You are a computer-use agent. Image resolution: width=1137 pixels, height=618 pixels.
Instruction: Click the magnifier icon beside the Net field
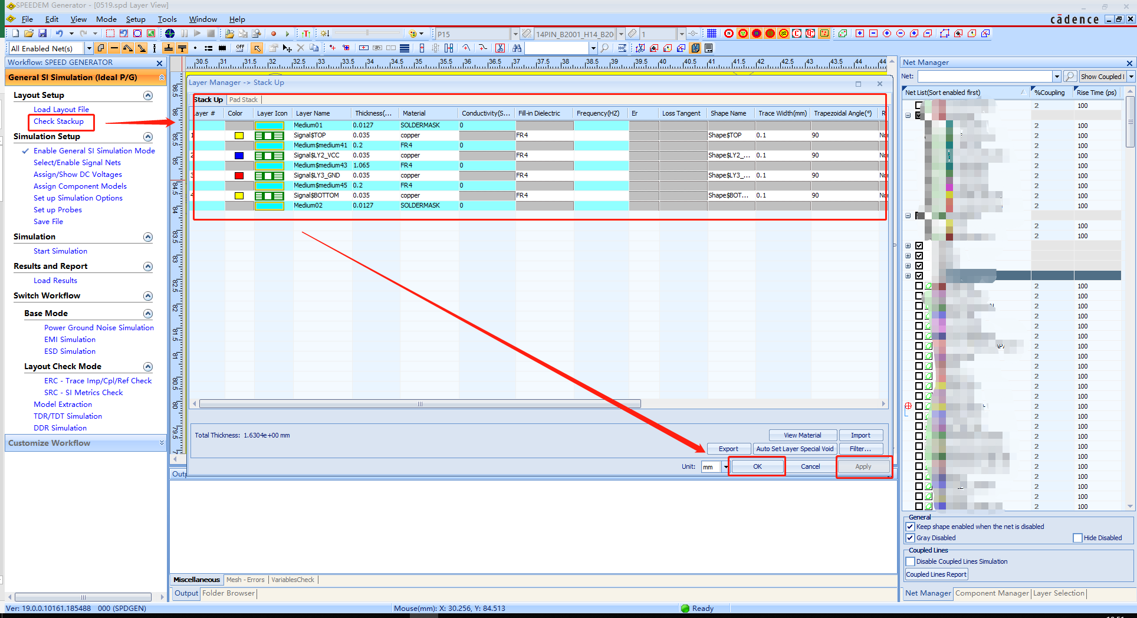[x=1070, y=76]
